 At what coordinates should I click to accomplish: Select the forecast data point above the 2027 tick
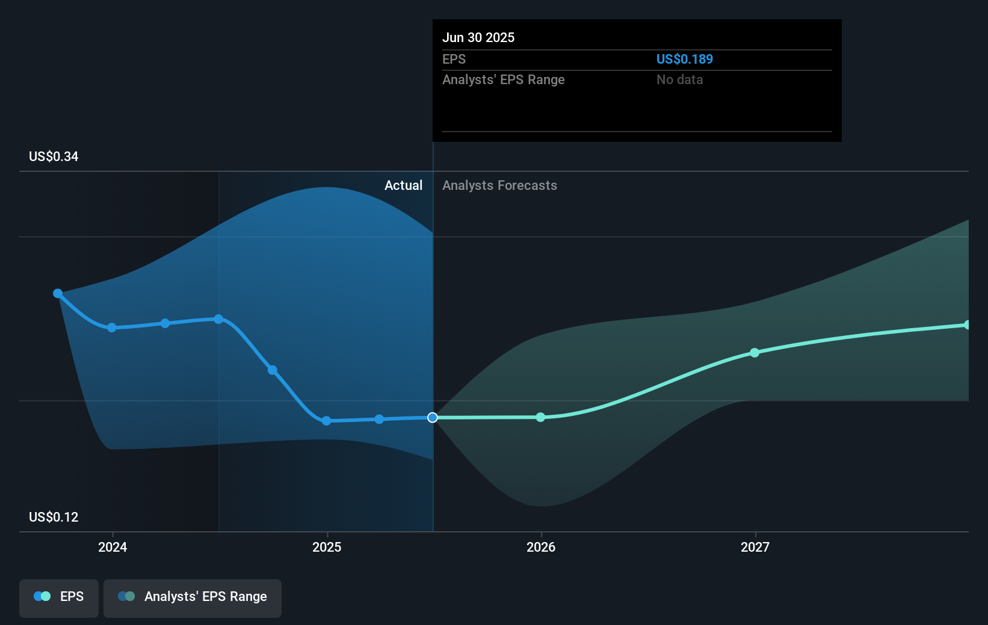click(755, 353)
